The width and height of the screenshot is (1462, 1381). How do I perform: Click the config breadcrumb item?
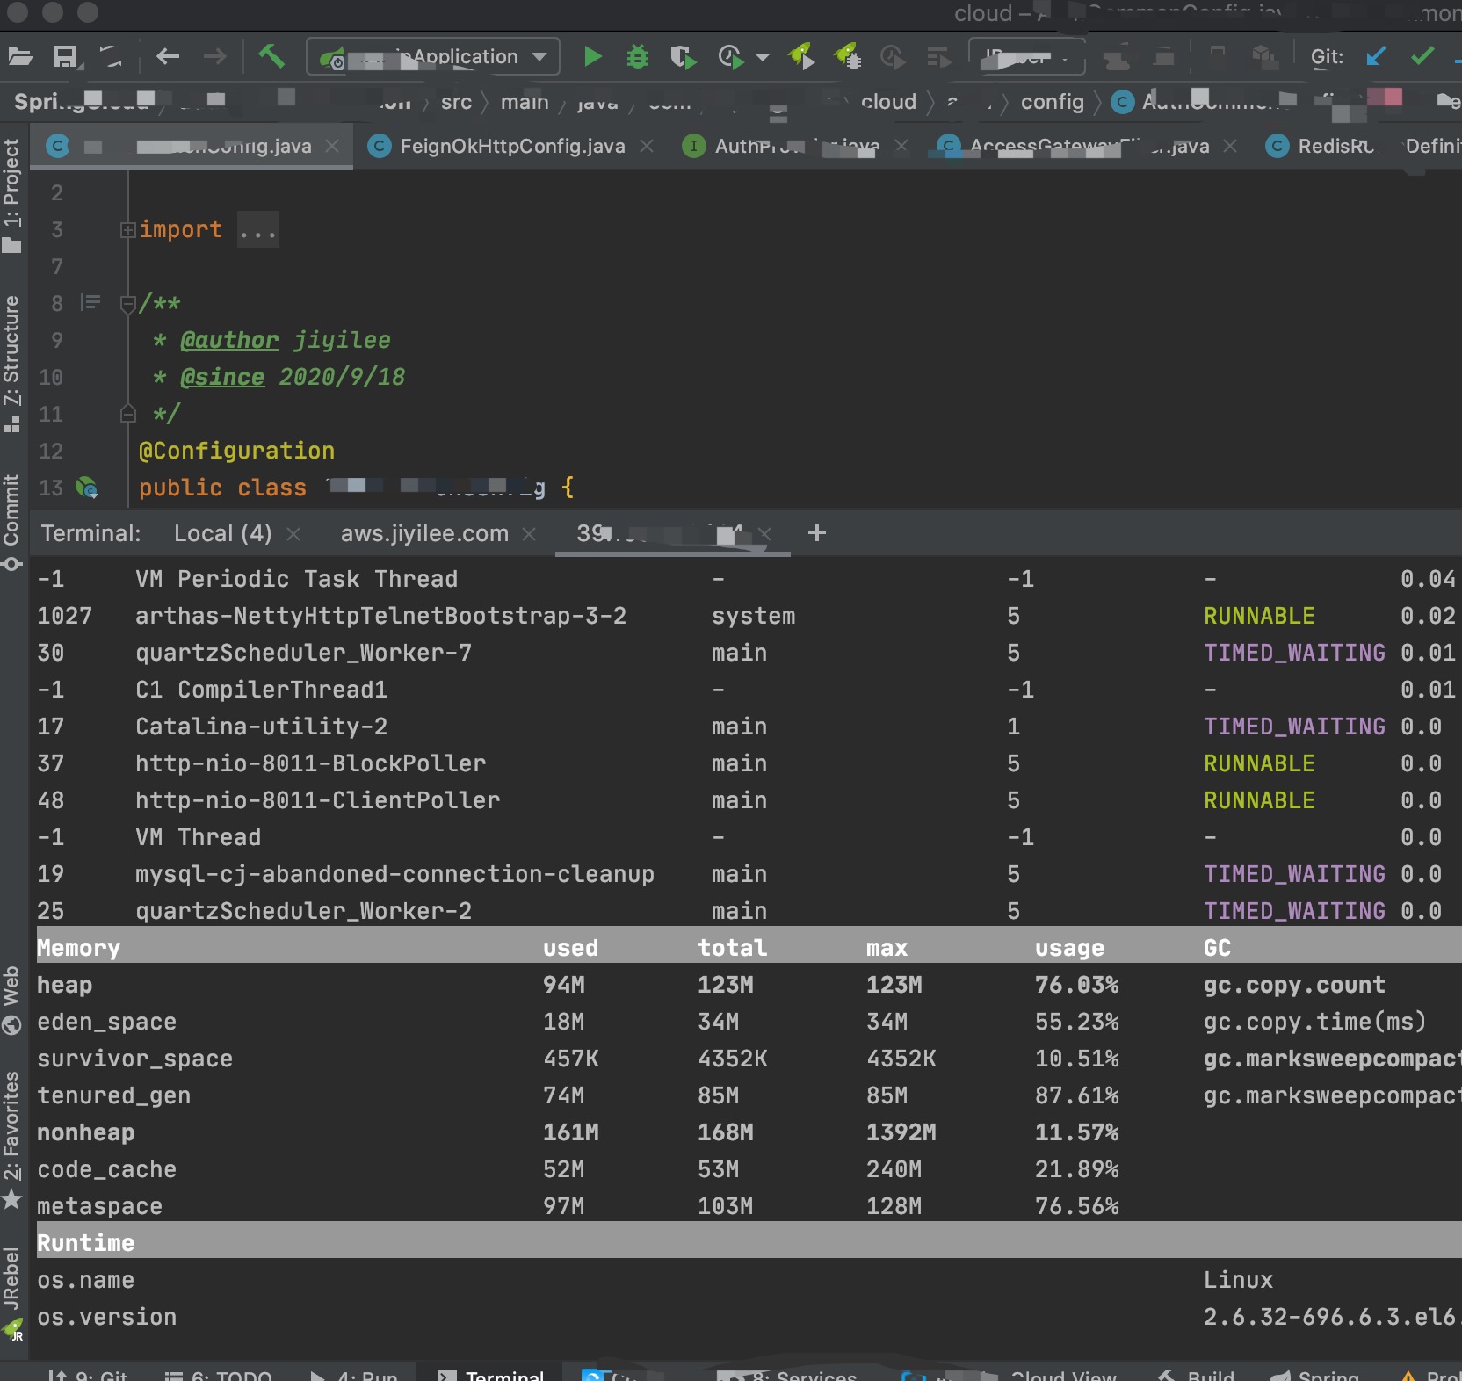click(x=1052, y=102)
